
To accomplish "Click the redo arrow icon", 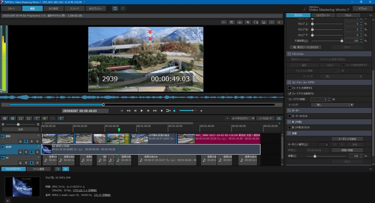I will (x=123, y=8).
